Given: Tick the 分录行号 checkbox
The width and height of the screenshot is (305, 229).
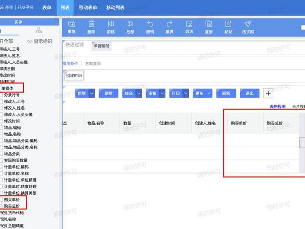Looking at the screenshot, I should [x=2, y=95].
